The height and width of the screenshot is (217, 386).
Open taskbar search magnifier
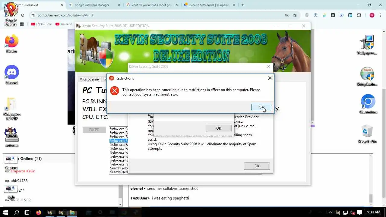17,212
